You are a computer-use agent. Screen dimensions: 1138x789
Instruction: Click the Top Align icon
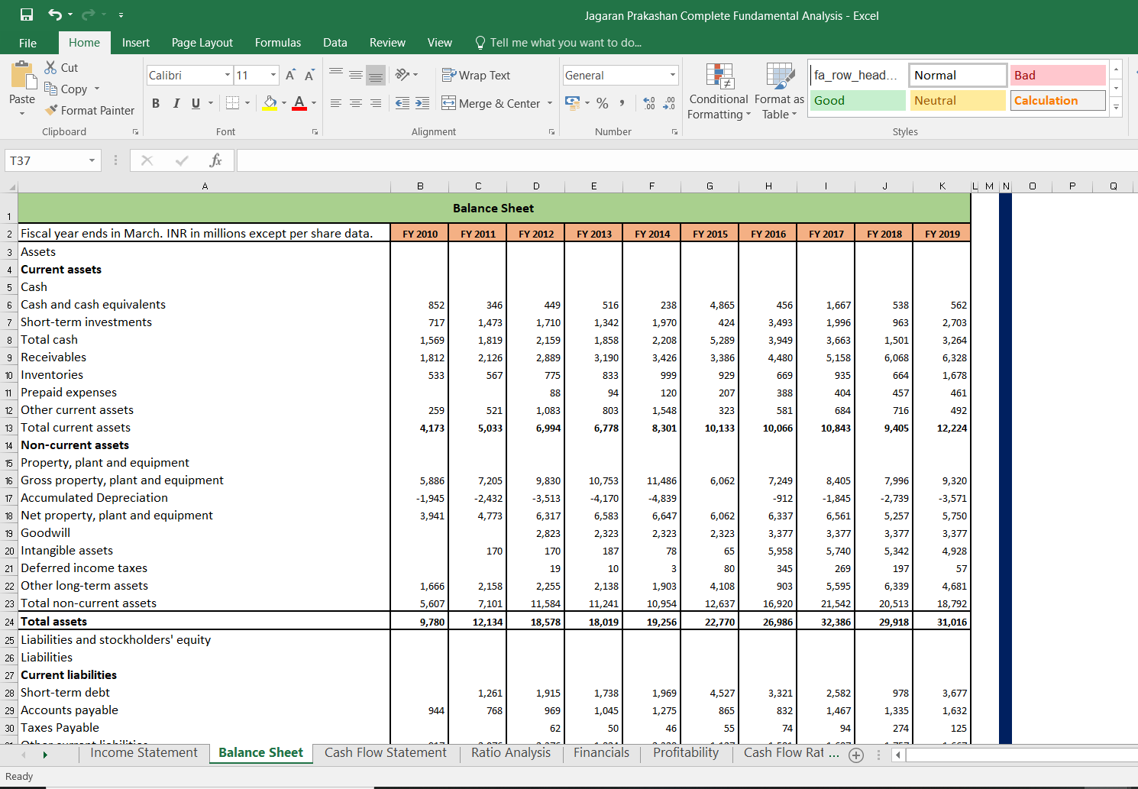(x=336, y=74)
